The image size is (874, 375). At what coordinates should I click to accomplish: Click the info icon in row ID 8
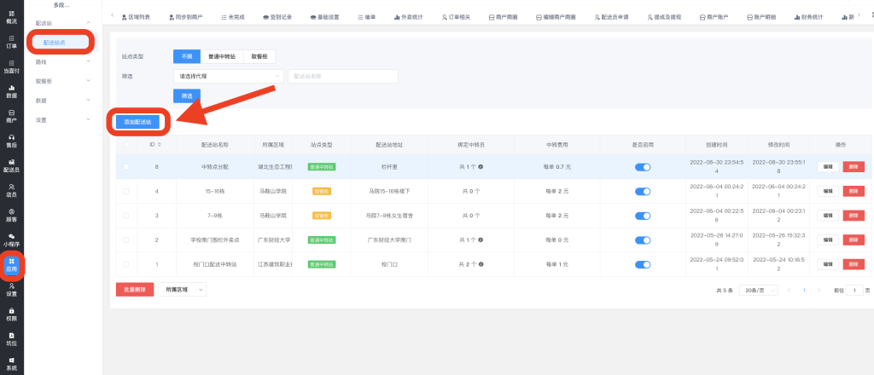coord(481,167)
